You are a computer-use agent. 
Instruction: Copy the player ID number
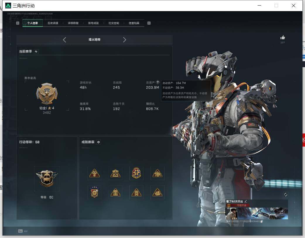tap(262, 221)
